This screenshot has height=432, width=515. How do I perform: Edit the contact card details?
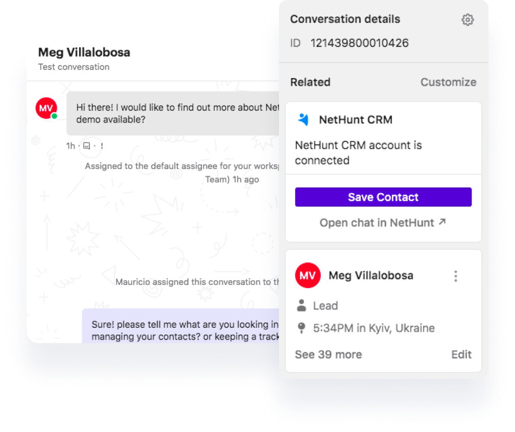click(461, 354)
